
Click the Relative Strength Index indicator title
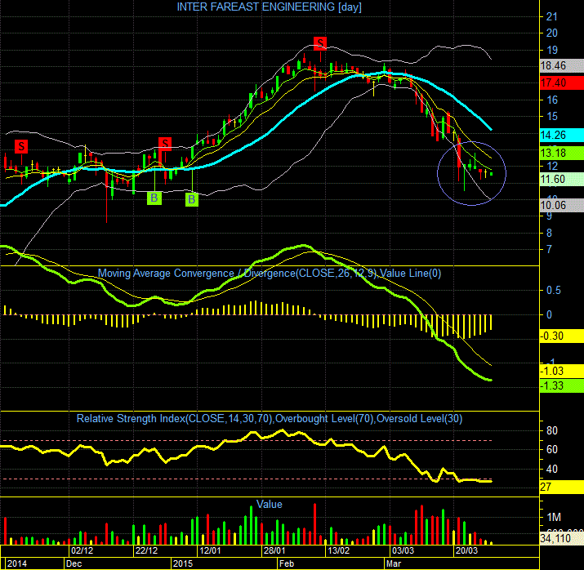click(x=270, y=419)
